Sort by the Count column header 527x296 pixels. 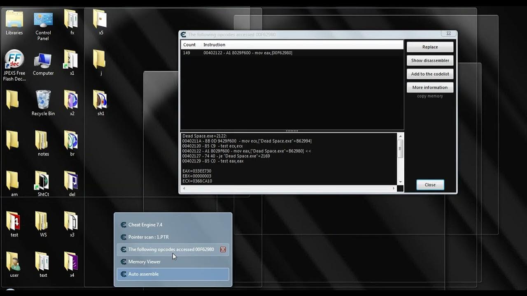[191, 45]
